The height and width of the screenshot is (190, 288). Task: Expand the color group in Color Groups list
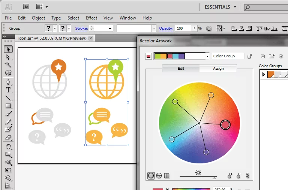click(x=264, y=74)
